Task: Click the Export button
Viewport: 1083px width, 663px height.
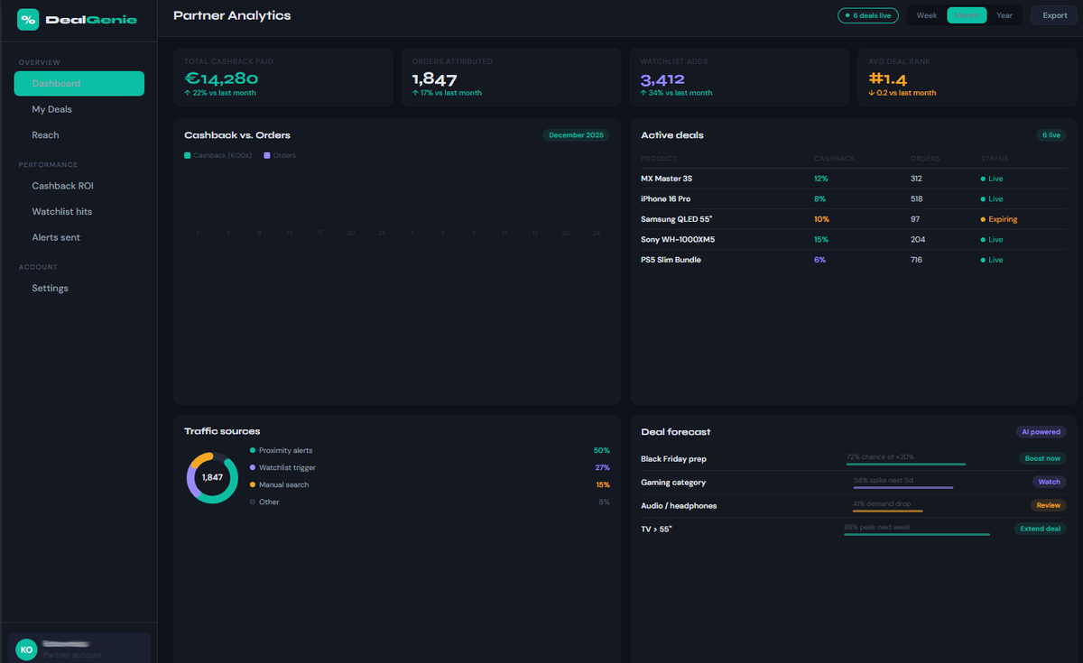Action: click(1055, 15)
